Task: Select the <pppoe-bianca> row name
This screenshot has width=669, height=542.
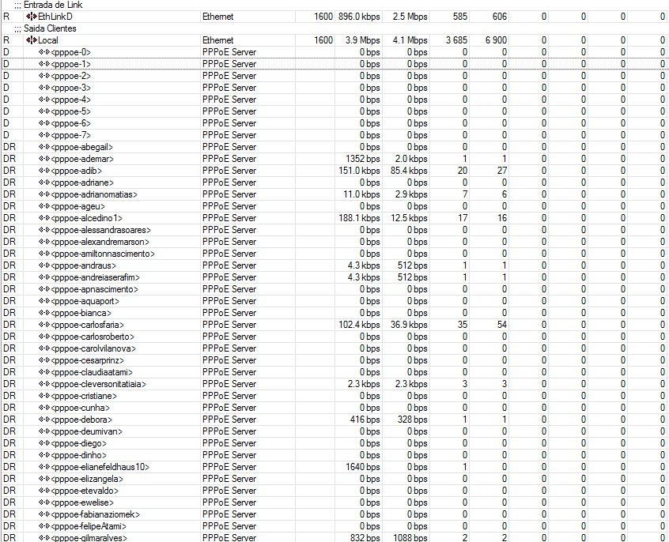Action: [x=81, y=313]
